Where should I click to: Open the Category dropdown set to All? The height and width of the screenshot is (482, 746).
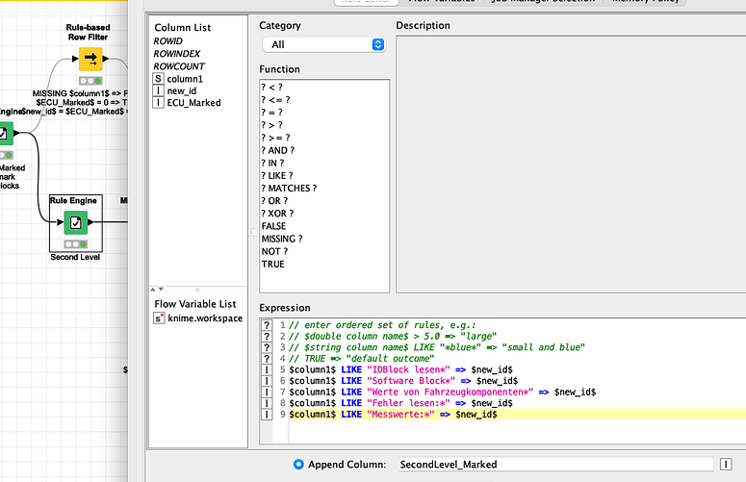[323, 44]
